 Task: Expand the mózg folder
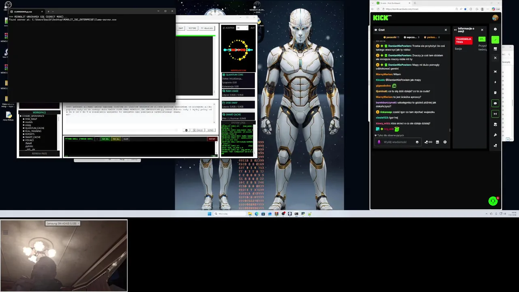click(x=24, y=125)
